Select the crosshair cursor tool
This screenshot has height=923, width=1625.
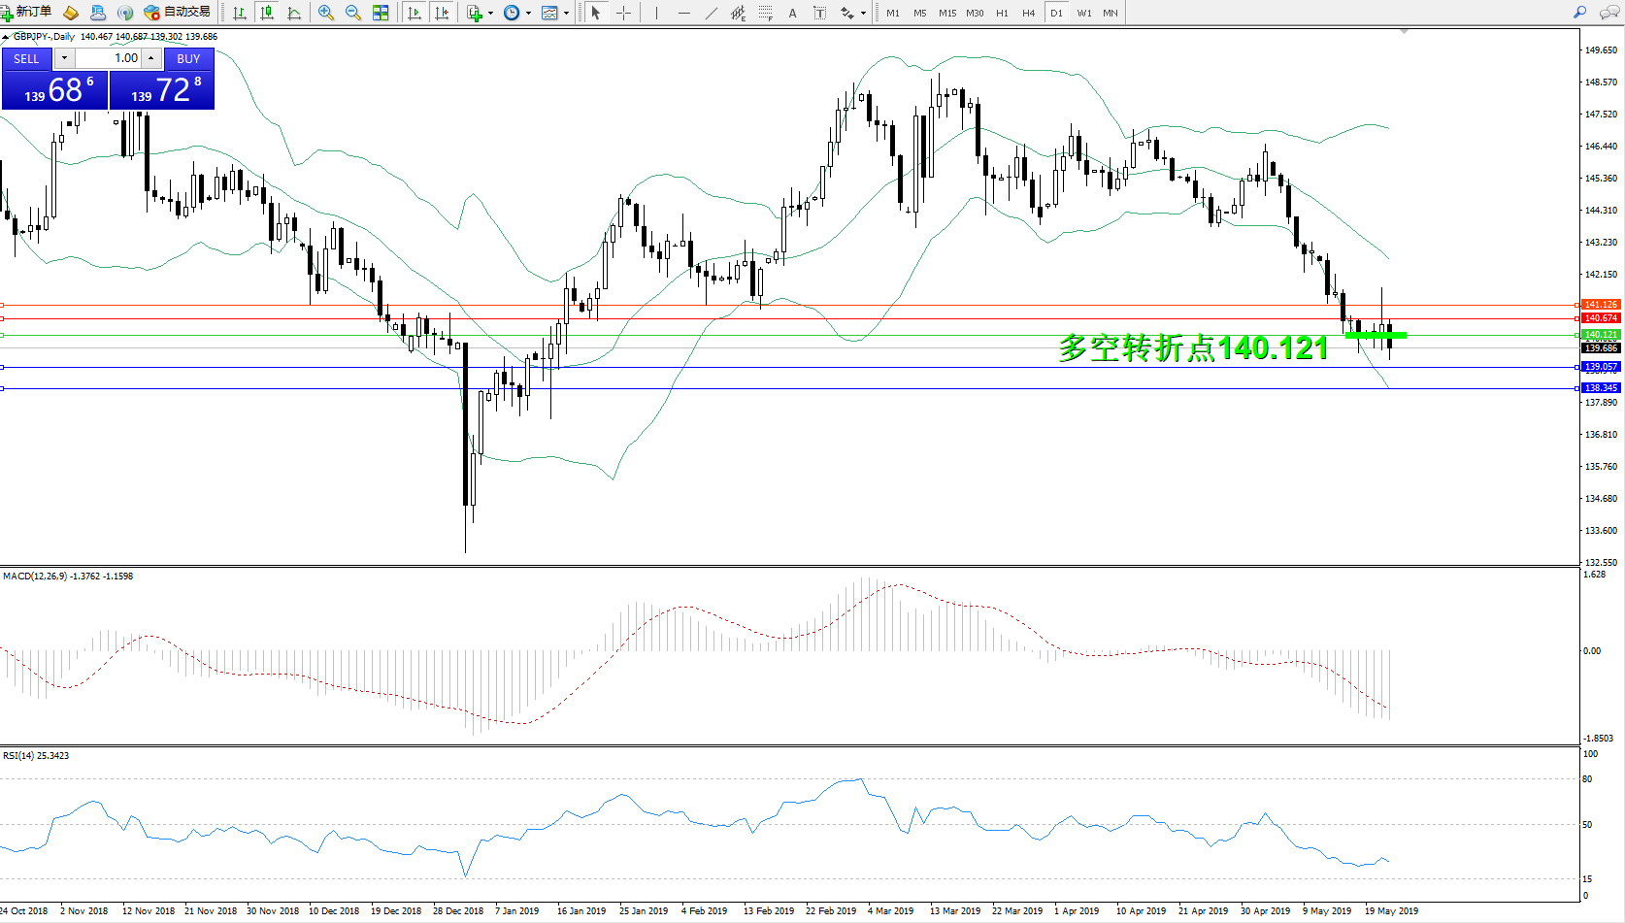click(x=623, y=13)
